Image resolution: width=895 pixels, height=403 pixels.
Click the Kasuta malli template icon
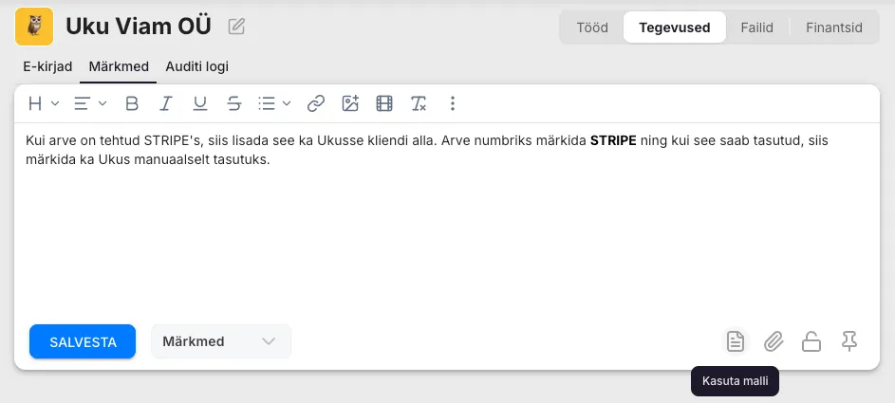pyautogui.click(x=735, y=341)
